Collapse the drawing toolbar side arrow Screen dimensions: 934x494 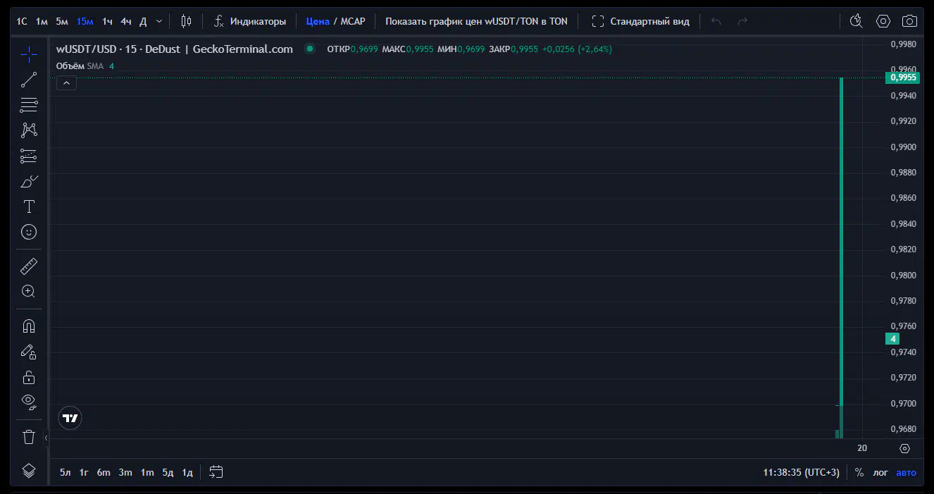tap(46, 438)
